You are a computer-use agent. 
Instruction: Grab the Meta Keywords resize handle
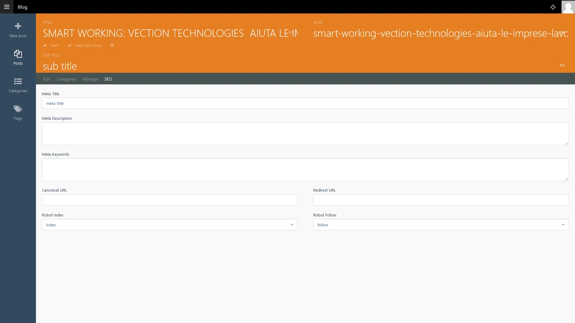567,179
